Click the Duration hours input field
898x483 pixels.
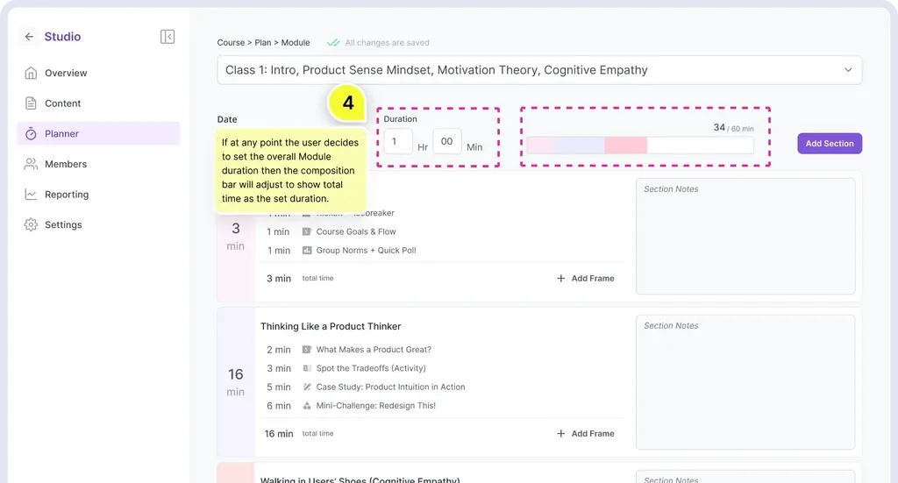[398, 141]
